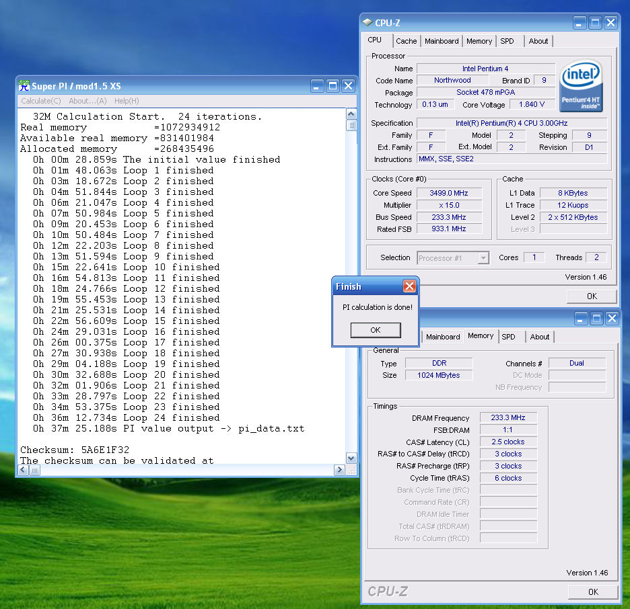The height and width of the screenshot is (609, 630).
Task: Click the Rated FSB 933.1 MHz value
Action: pyautogui.click(x=449, y=229)
